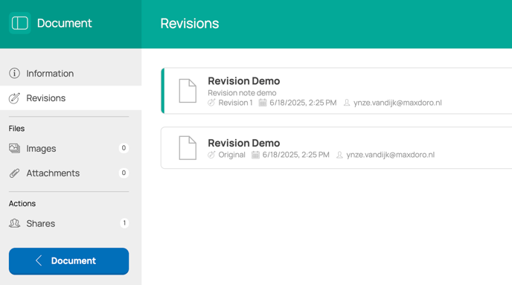Viewport: 512px width, 285px height.
Task: Click Revision Demo title of Revision 1 card
Action: click(244, 81)
